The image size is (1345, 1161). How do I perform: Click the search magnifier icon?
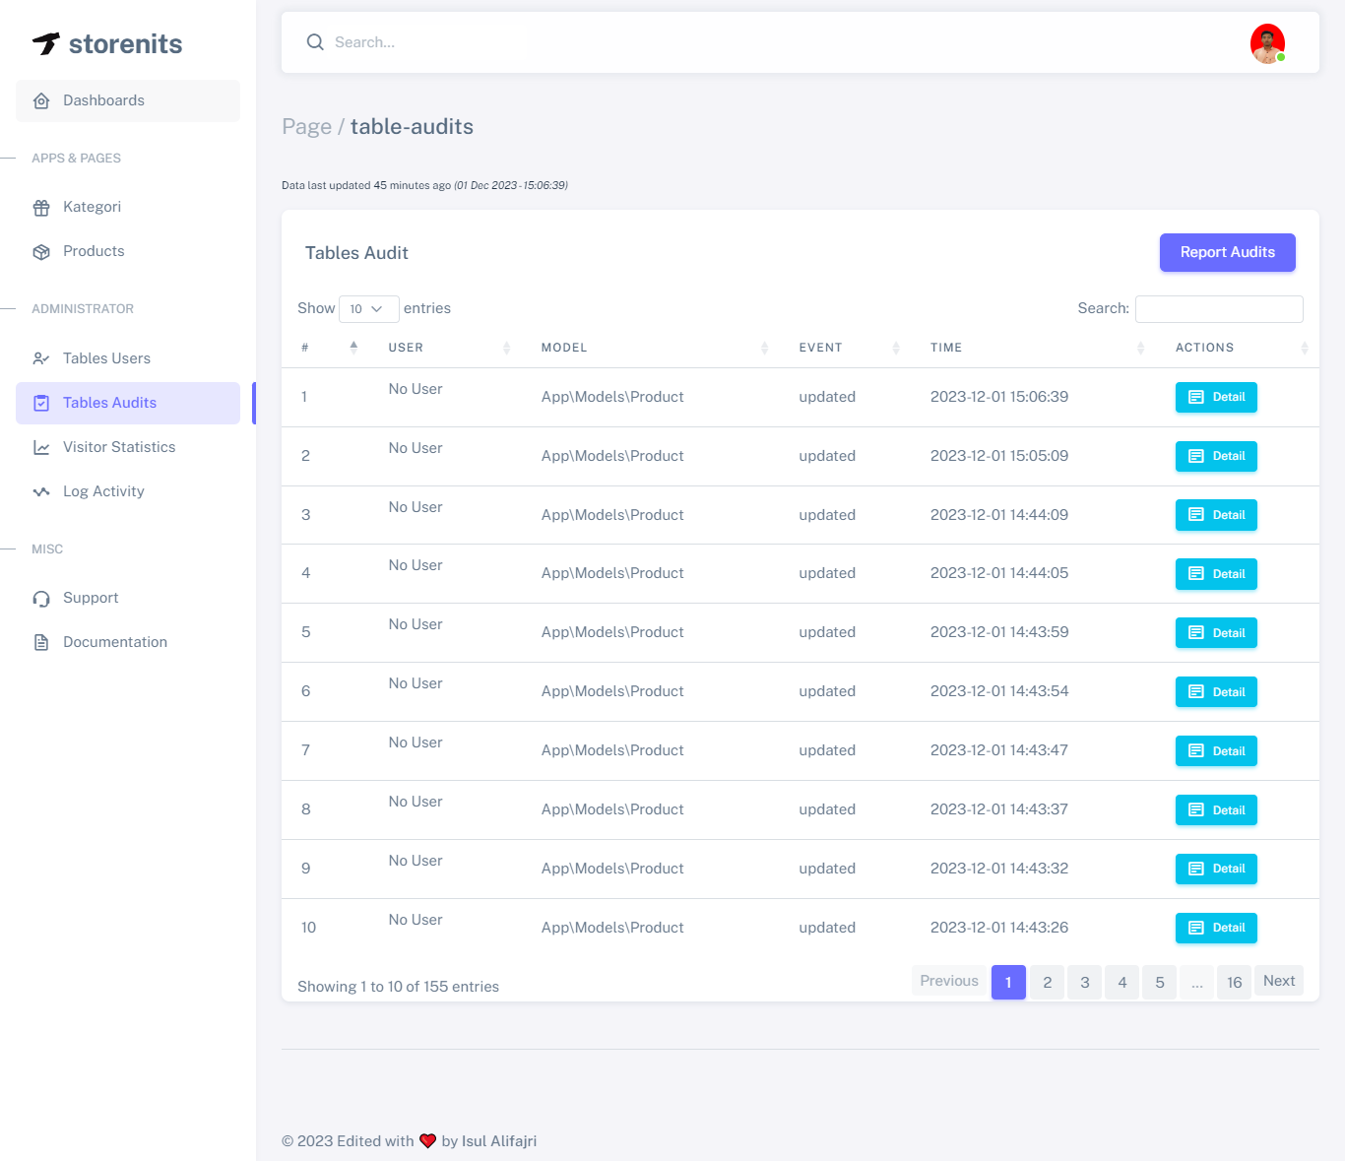tap(315, 42)
